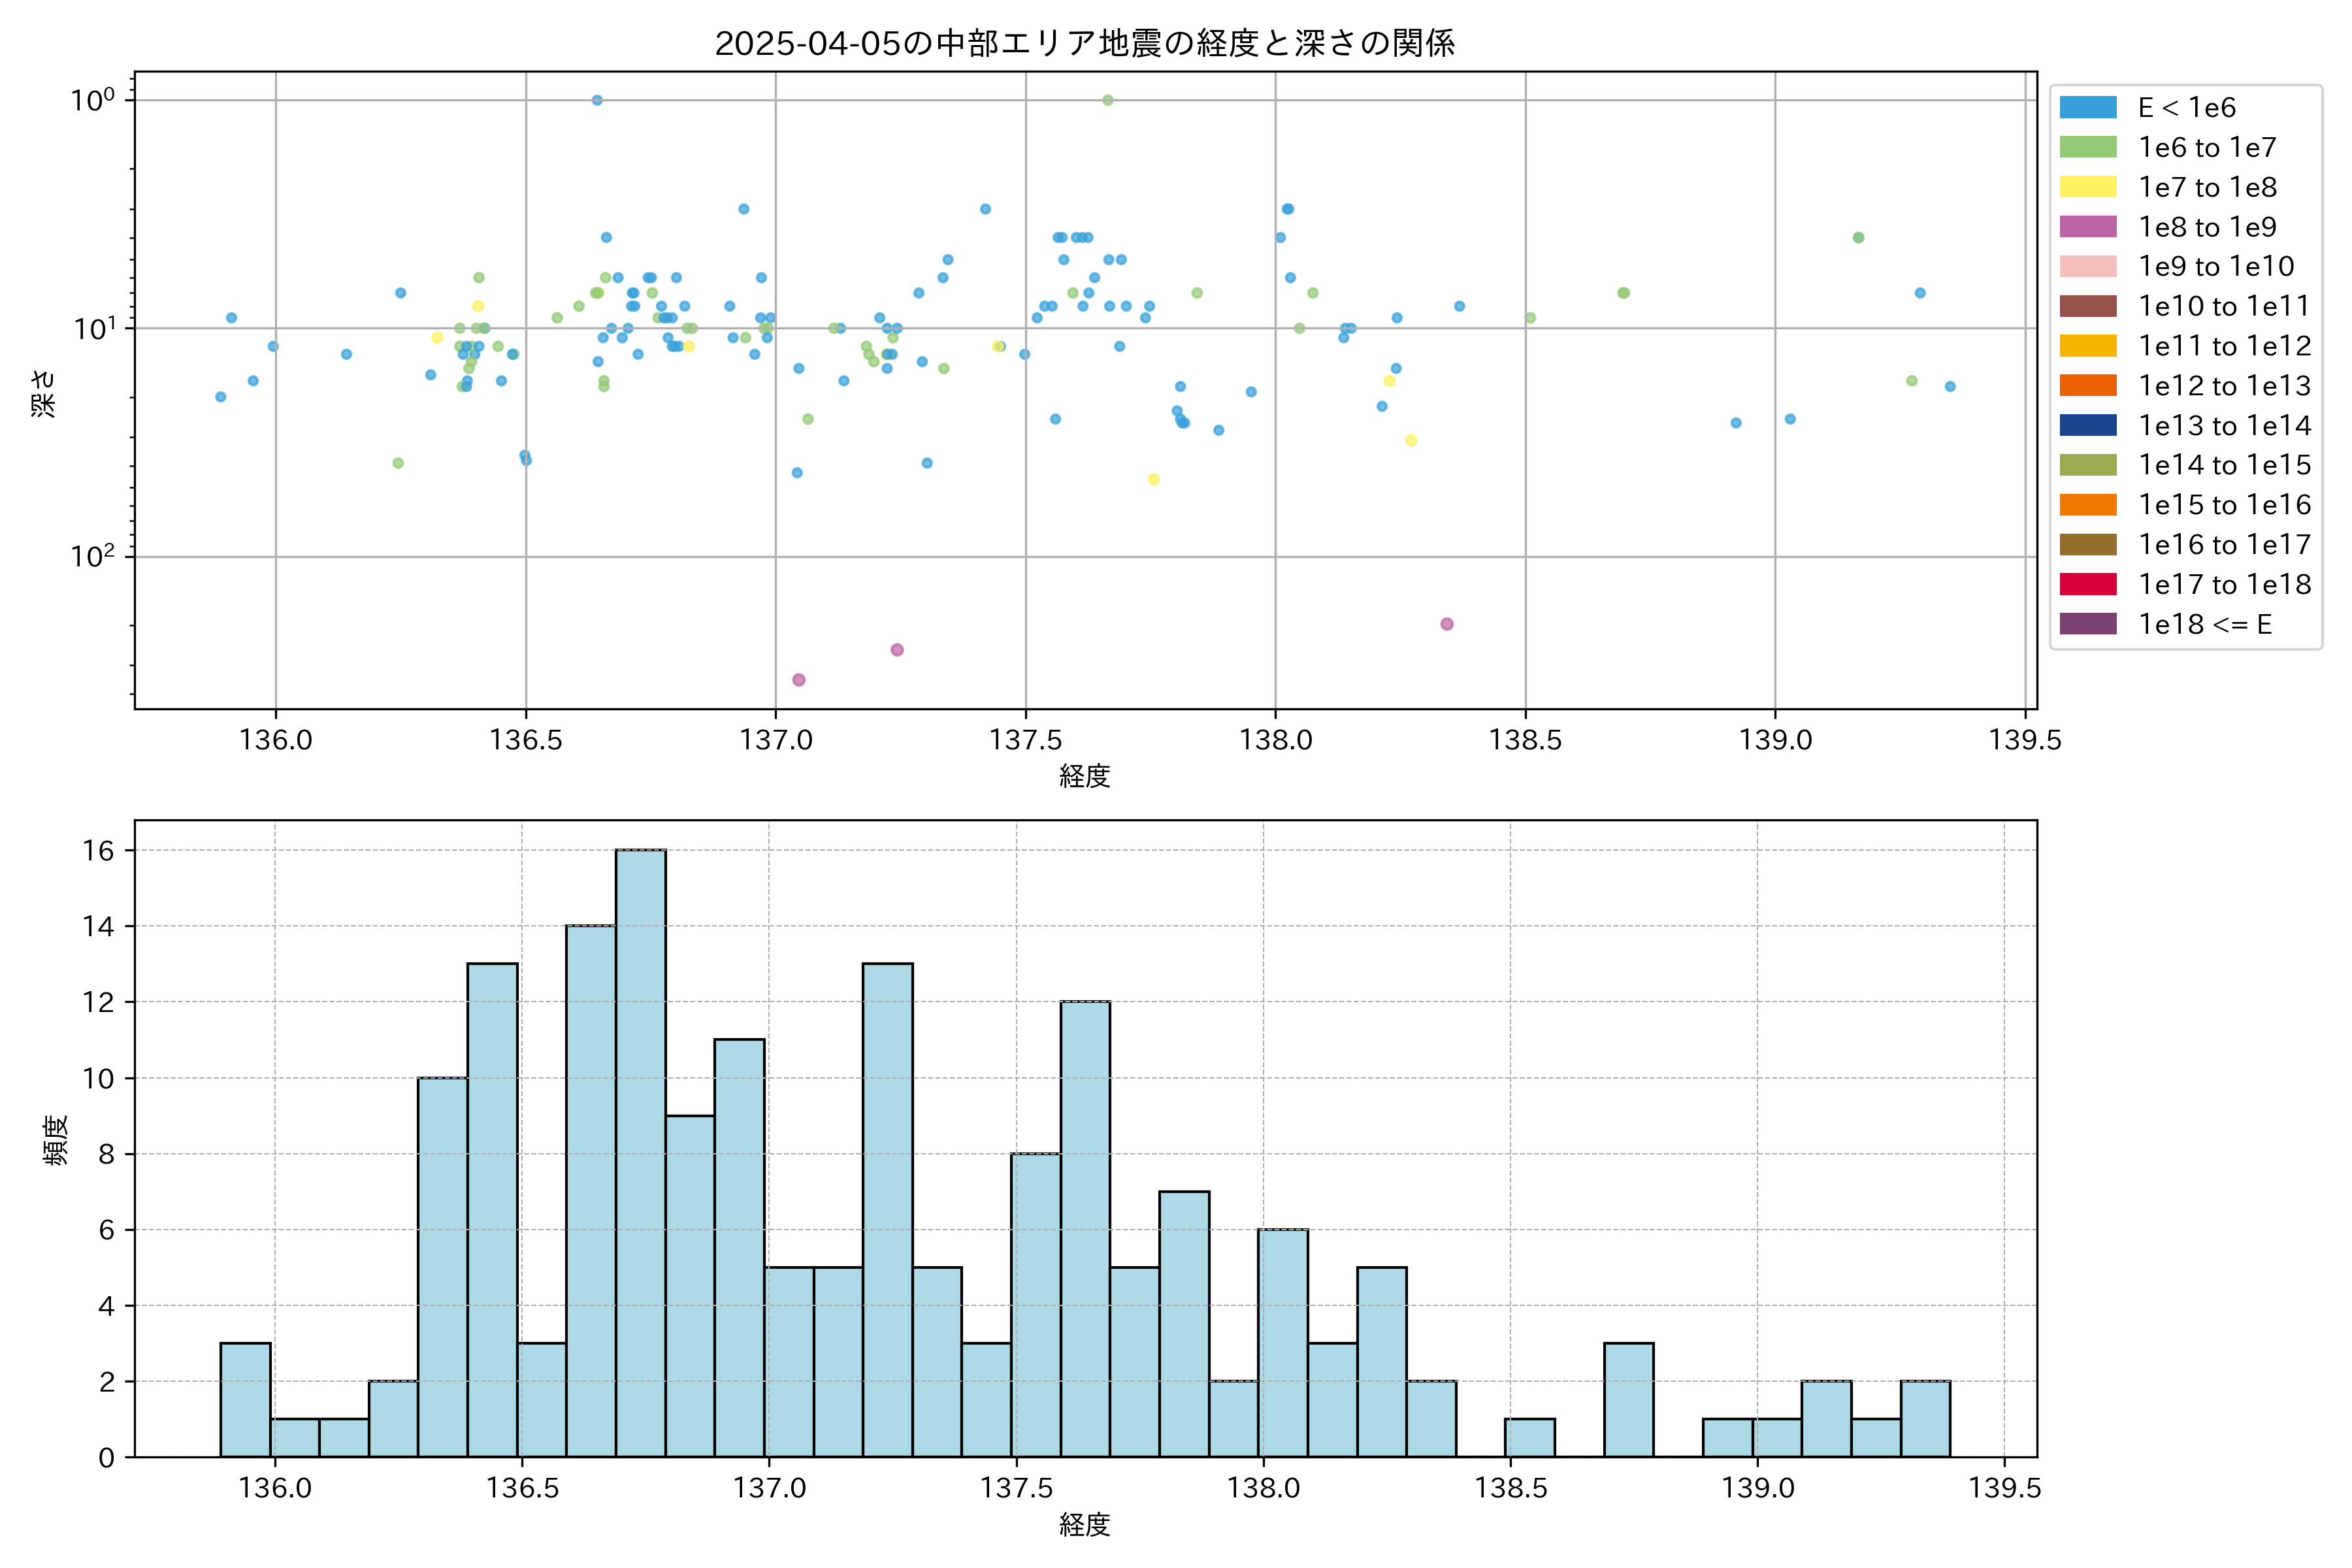Image resolution: width=2352 pixels, height=1568 pixels.
Task: Click the navy '1e13 to 1e14' legend swatch
Action: click(2087, 426)
